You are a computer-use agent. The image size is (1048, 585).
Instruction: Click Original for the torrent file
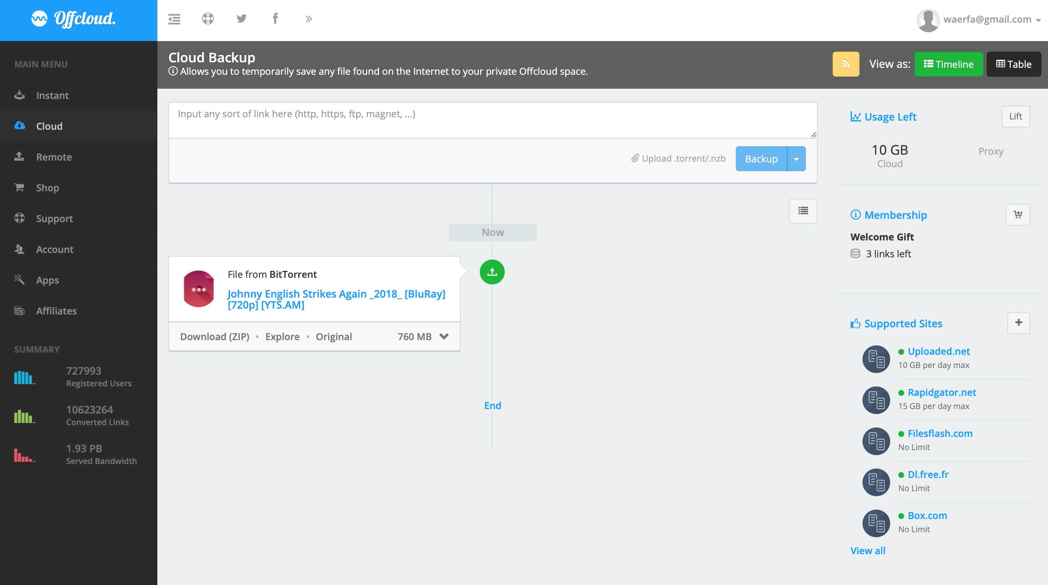[333, 336]
